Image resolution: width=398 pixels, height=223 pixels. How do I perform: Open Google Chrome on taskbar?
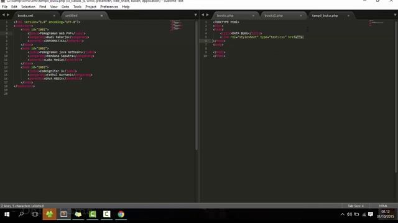[121, 214]
